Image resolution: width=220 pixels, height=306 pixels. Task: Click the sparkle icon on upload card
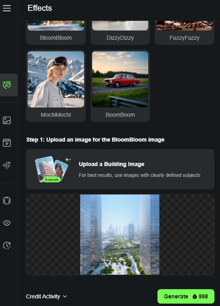(68, 160)
